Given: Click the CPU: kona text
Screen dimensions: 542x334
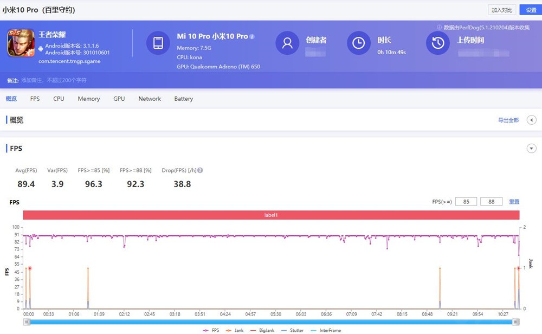Looking at the screenshot, I should tap(189, 57).
